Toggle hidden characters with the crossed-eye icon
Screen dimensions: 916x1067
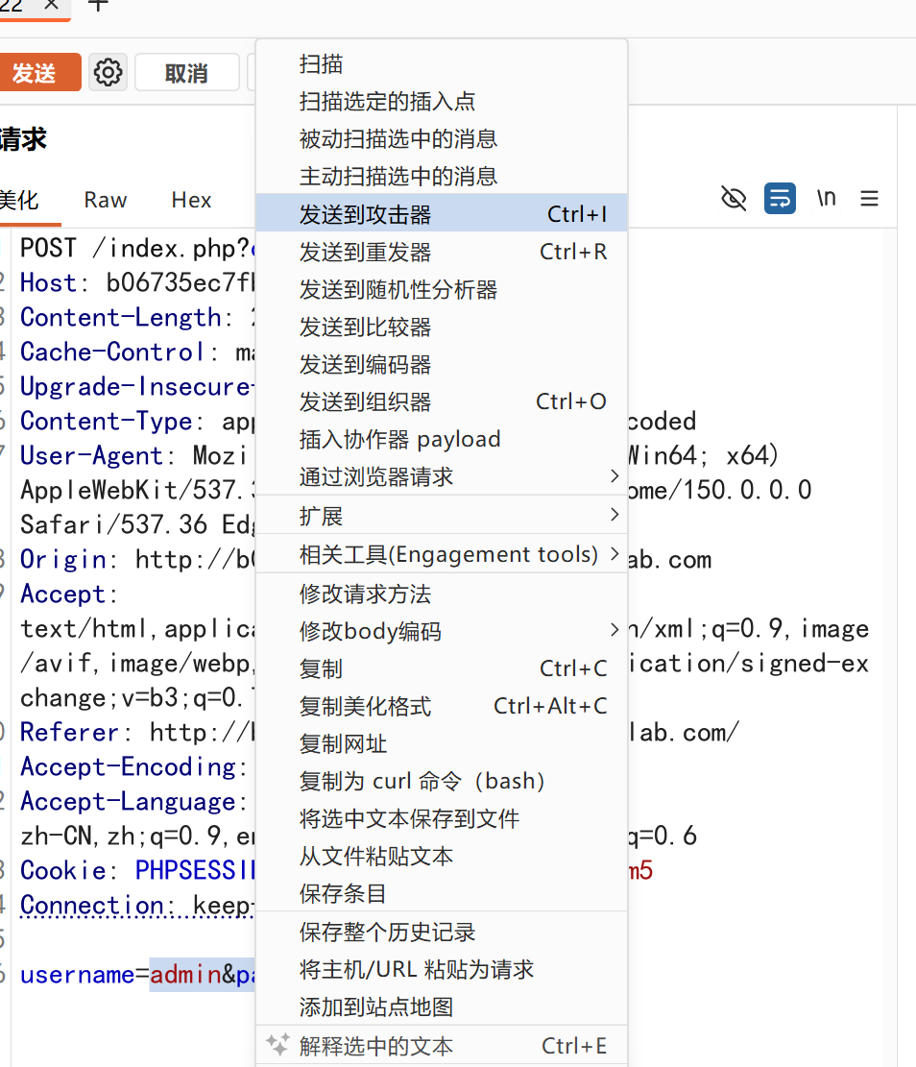coord(734,199)
